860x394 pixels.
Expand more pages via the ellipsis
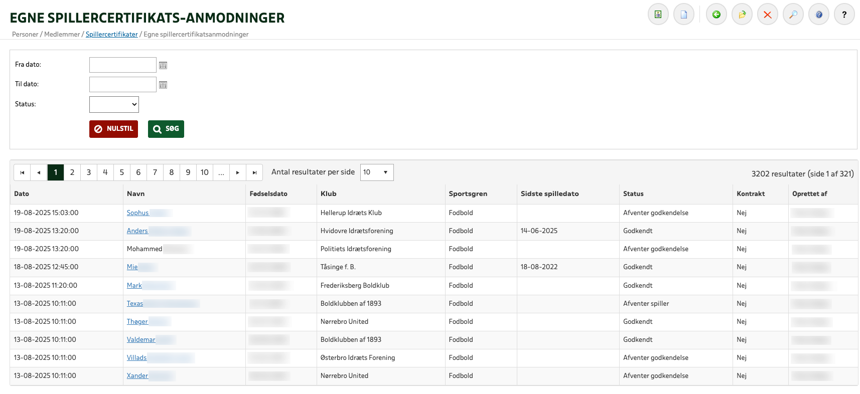coord(221,172)
